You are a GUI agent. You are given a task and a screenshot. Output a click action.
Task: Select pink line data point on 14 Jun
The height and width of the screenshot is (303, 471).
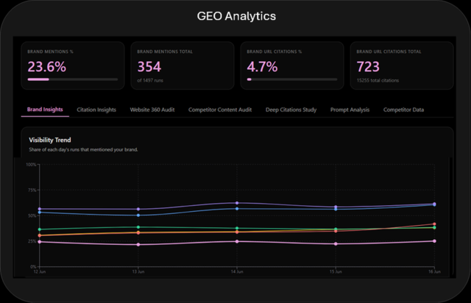point(237,241)
